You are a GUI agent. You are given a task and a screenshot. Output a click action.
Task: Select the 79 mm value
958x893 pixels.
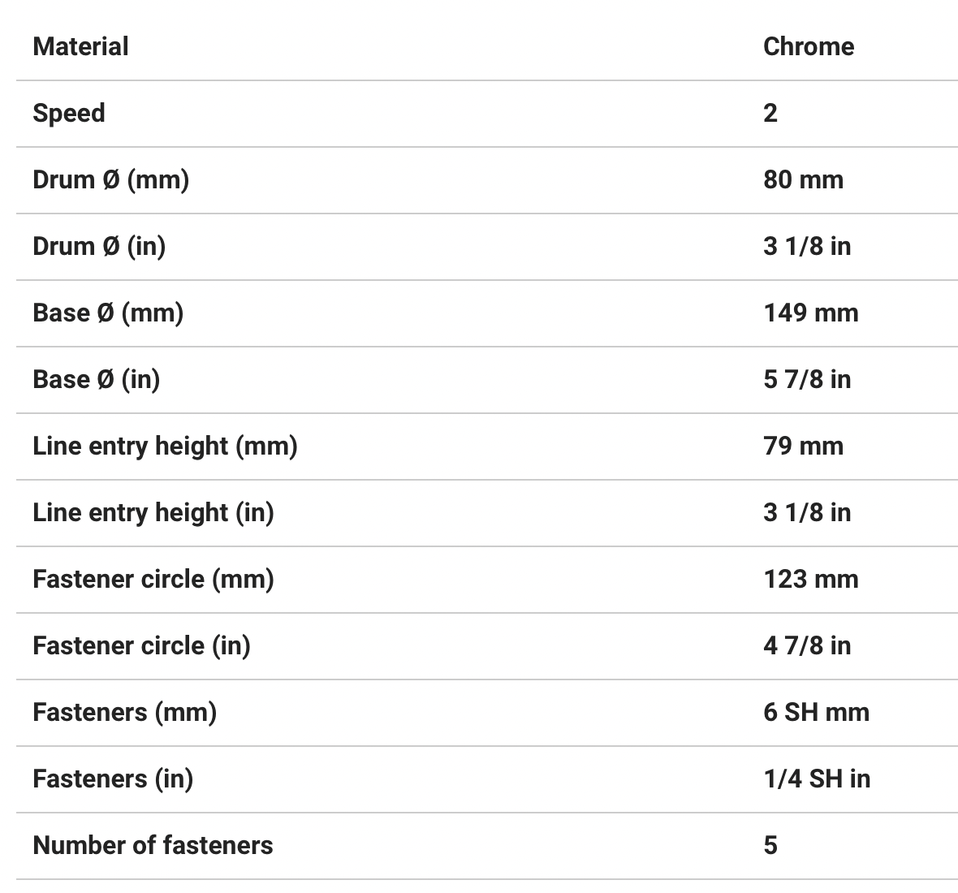point(803,446)
